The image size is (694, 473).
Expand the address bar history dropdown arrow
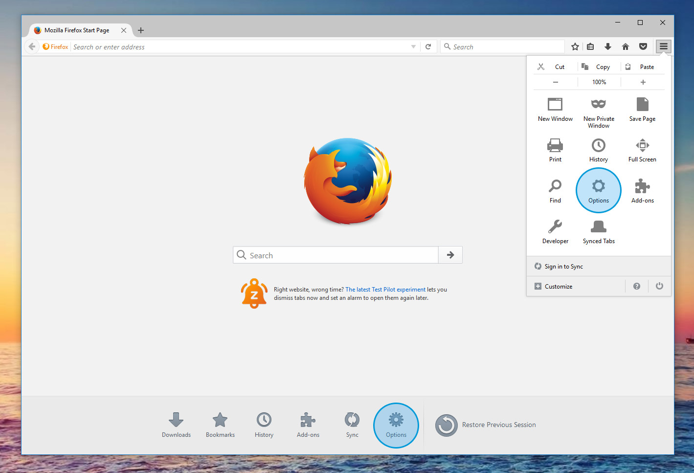413,47
